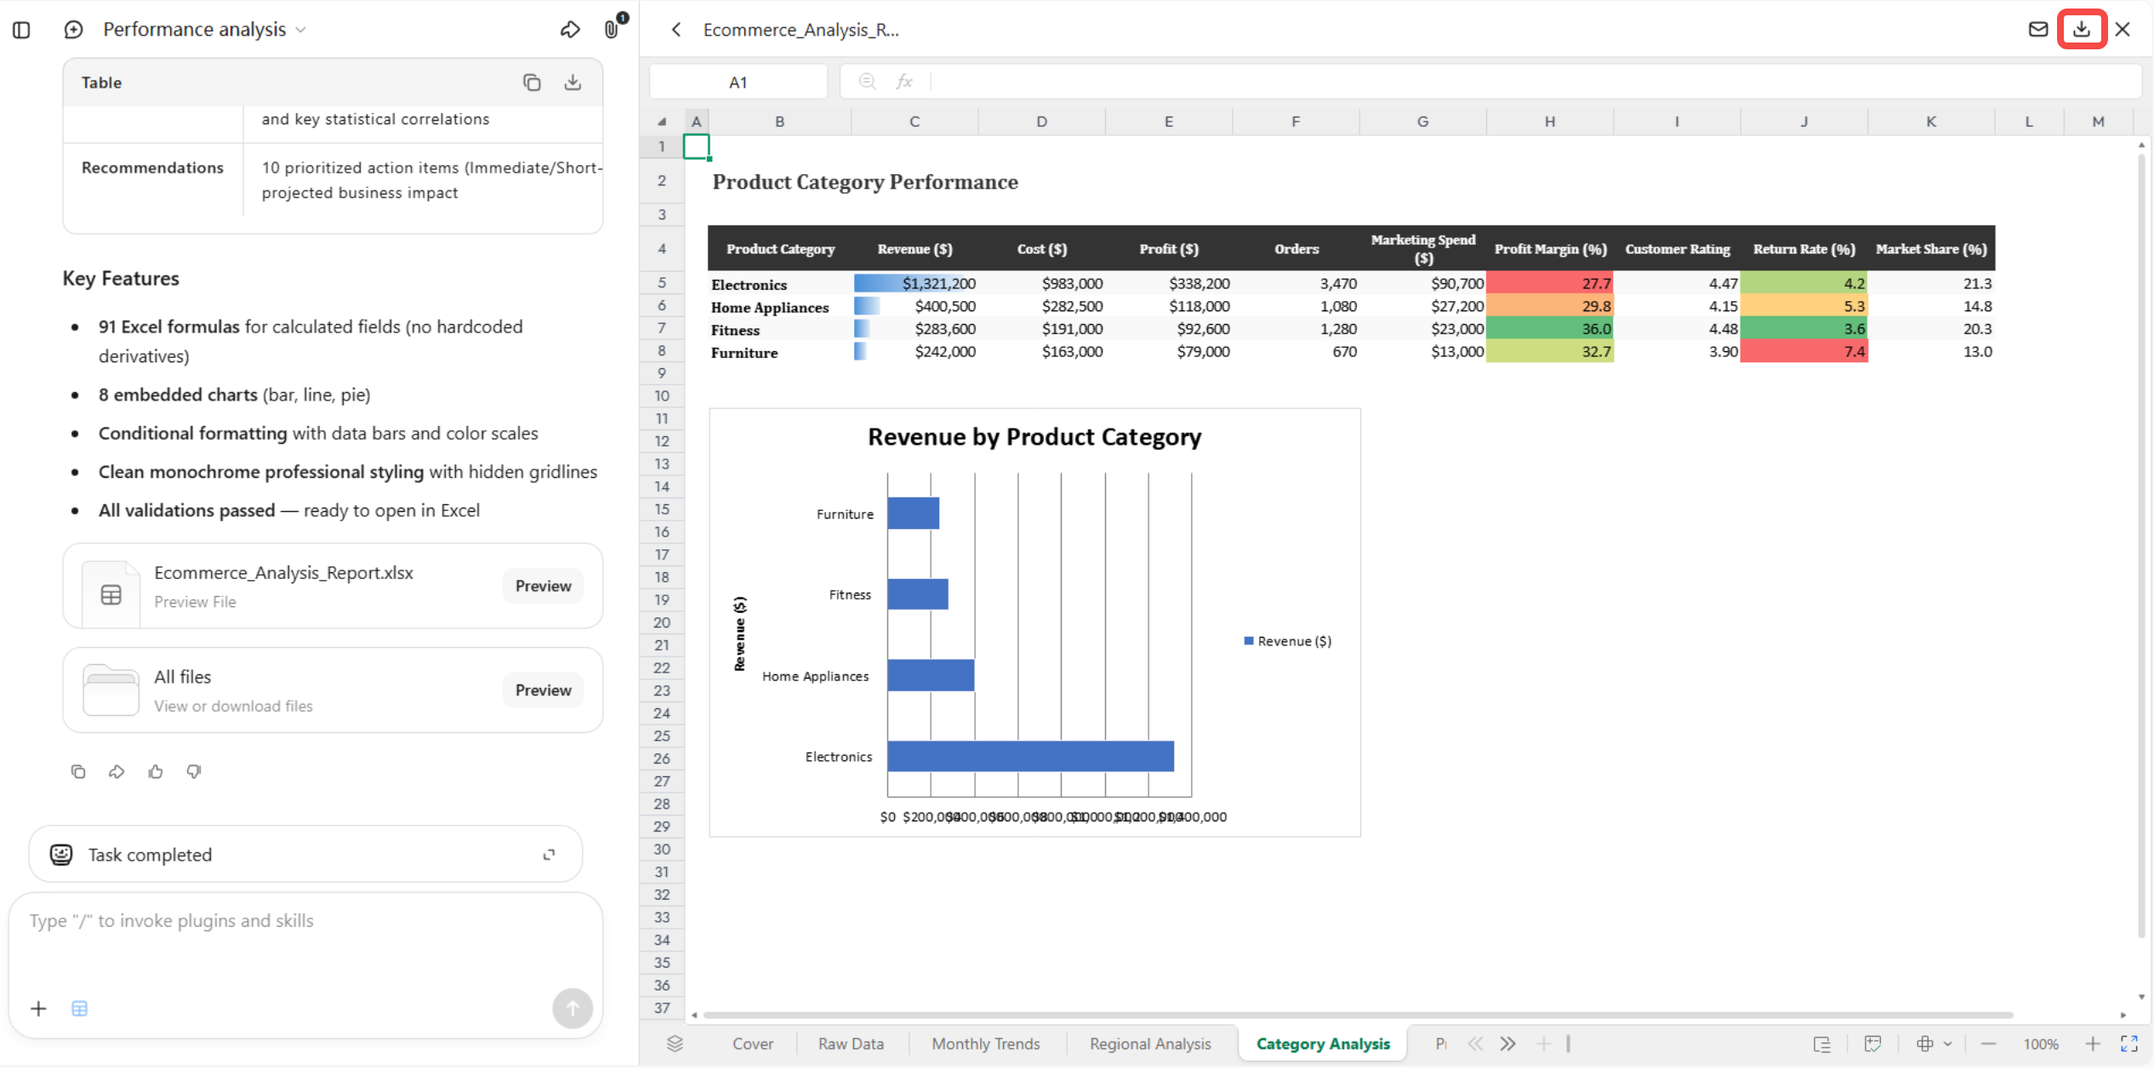Expand the Task completed panel
The image size is (2154, 1068).
pyautogui.click(x=549, y=855)
